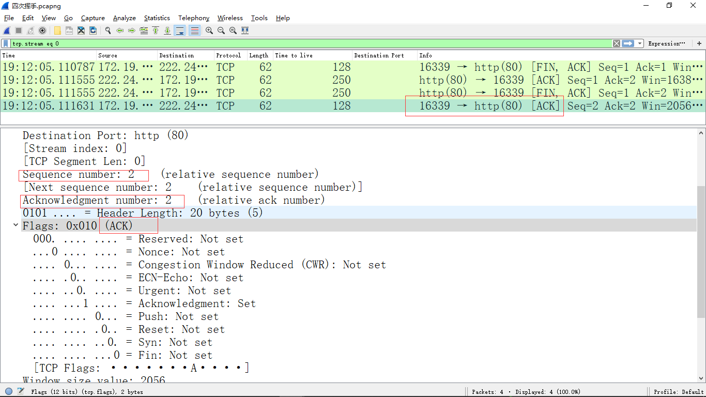Image resolution: width=706 pixels, height=397 pixels.
Task: Clear the display filter with the X button
Action: pyautogui.click(x=616, y=43)
